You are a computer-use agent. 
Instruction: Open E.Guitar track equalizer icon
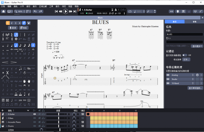(82, 114)
